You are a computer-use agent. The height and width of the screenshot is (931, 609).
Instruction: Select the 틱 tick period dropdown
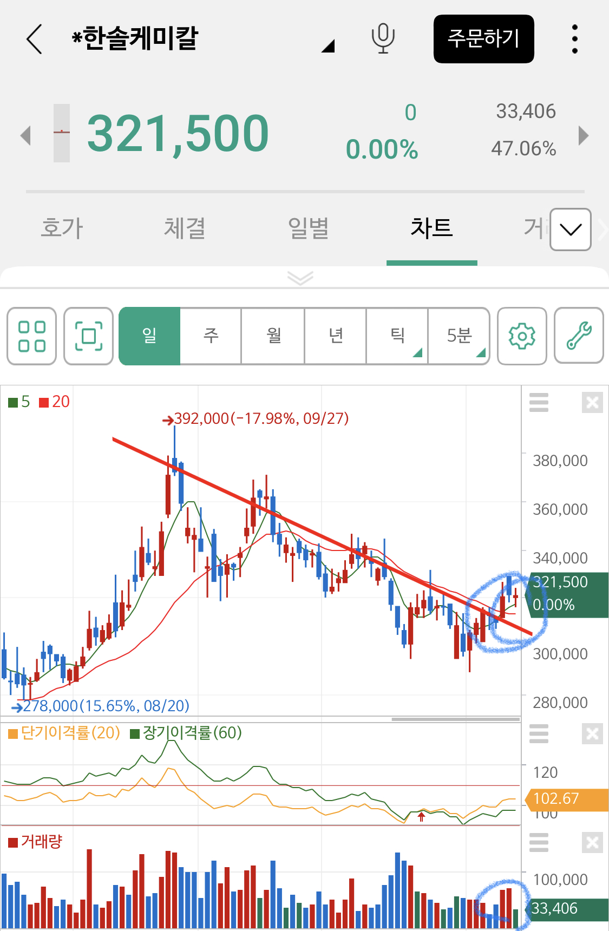click(x=397, y=336)
